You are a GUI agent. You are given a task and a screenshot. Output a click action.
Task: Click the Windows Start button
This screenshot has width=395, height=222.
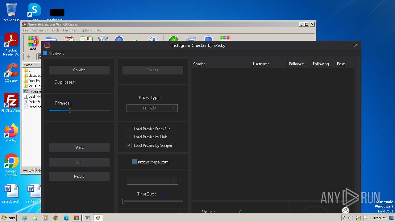tap(9, 218)
